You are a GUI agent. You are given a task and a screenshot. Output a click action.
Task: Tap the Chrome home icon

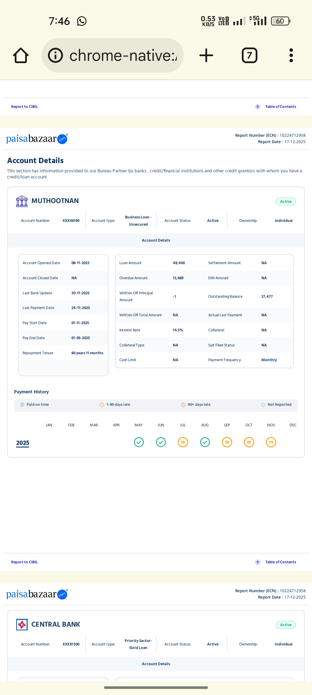coord(21,55)
